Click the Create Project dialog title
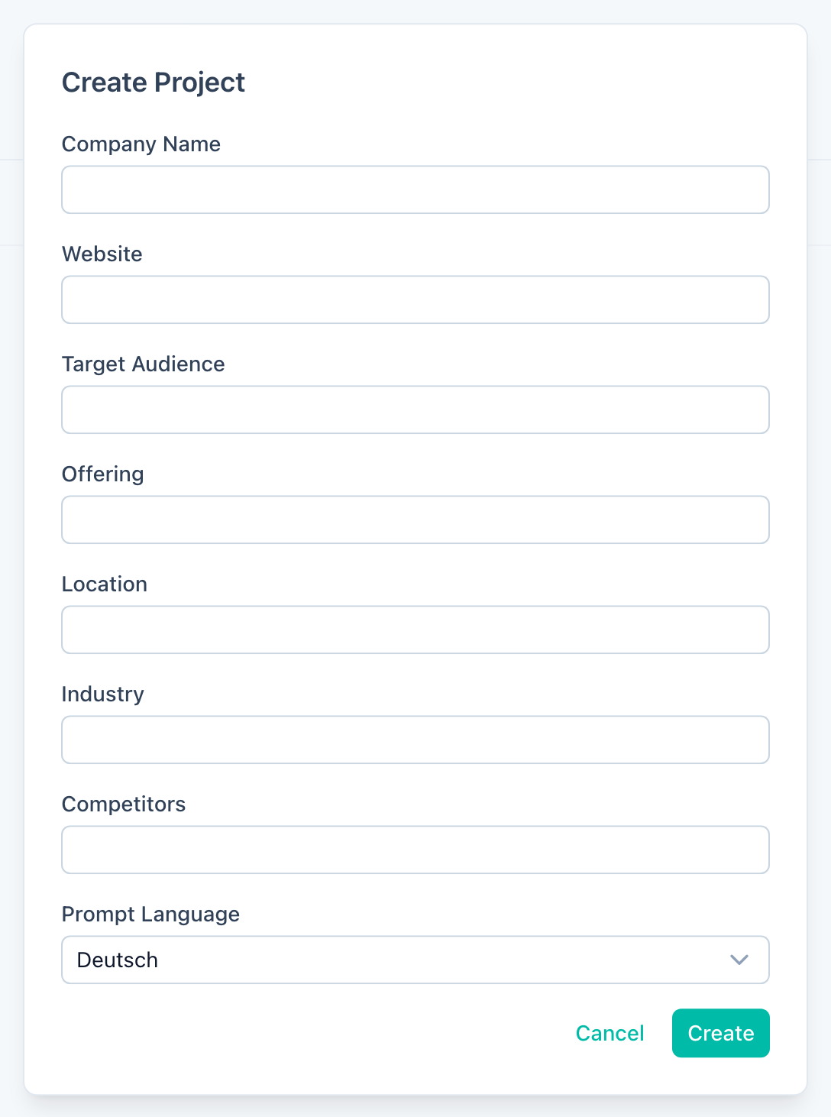The image size is (831, 1117). click(154, 83)
